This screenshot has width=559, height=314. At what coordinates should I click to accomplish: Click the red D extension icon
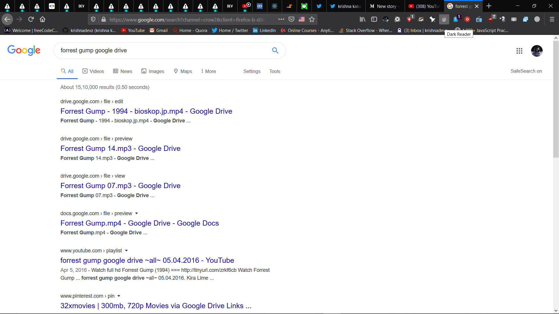click(x=467, y=19)
